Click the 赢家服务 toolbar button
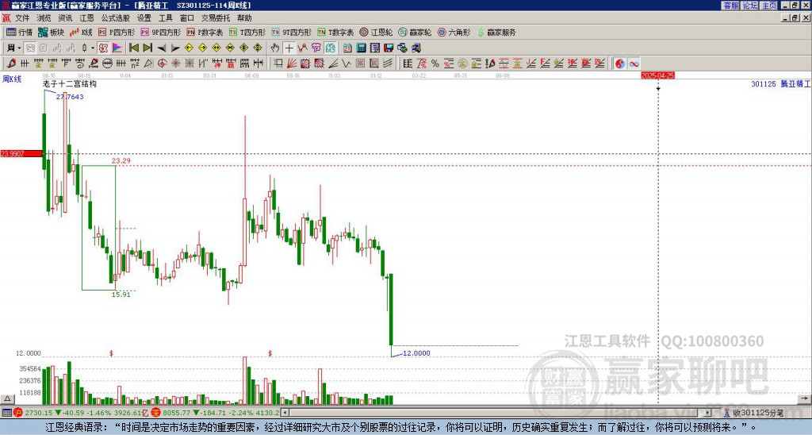 pos(496,32)
